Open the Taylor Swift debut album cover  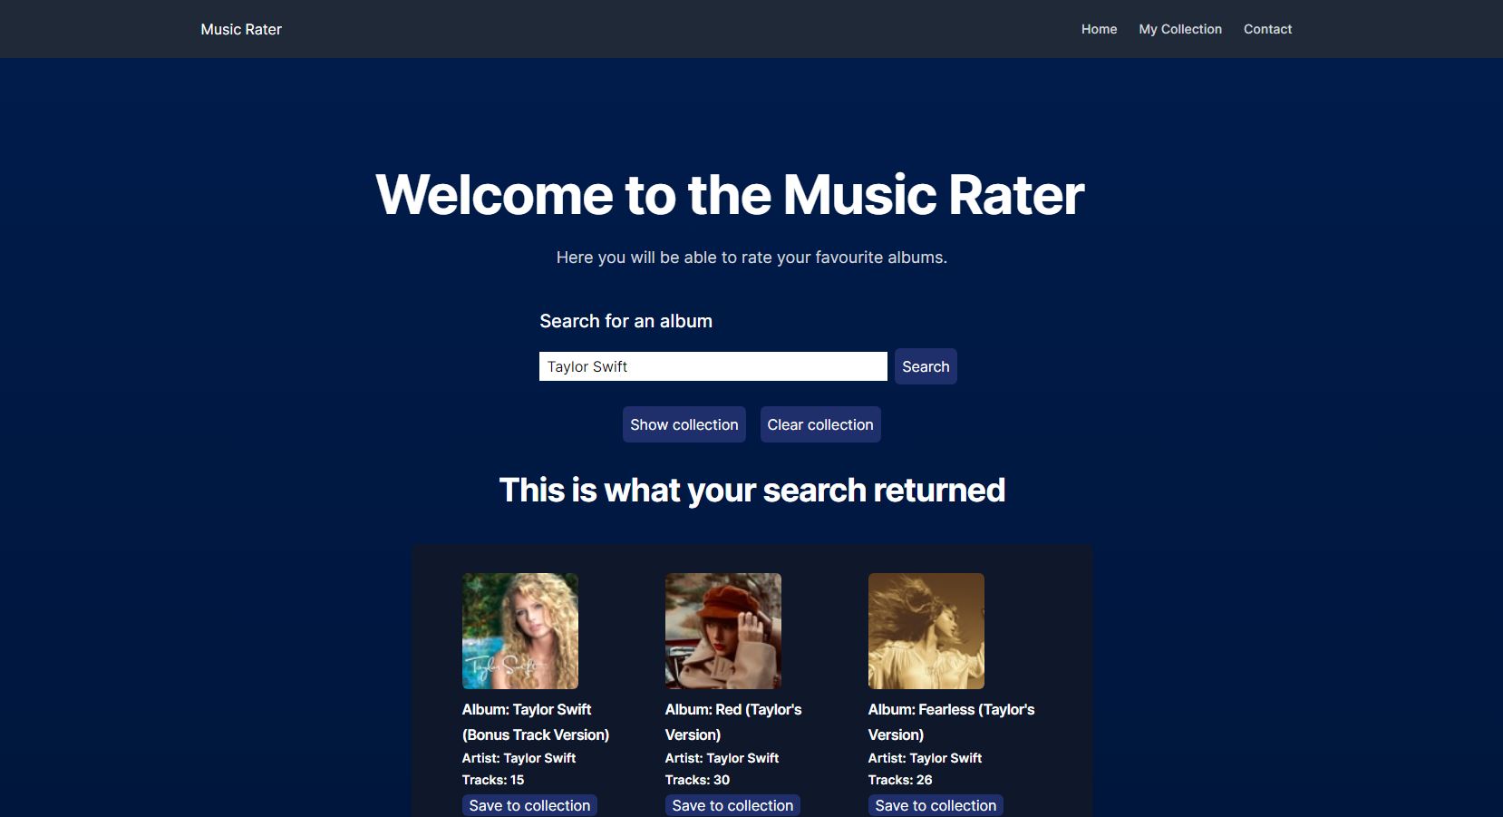click(520, 631)
